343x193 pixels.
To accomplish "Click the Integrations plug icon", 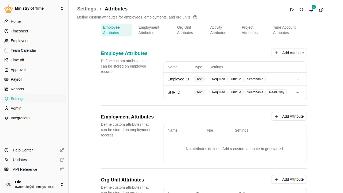I will pyautogui.click(x=6, y=118).
